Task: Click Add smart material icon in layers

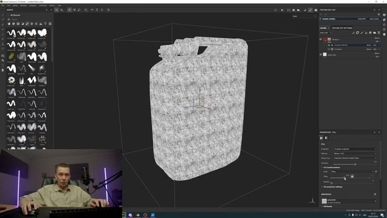Action: pyautogui.click(x=370, y=33)
